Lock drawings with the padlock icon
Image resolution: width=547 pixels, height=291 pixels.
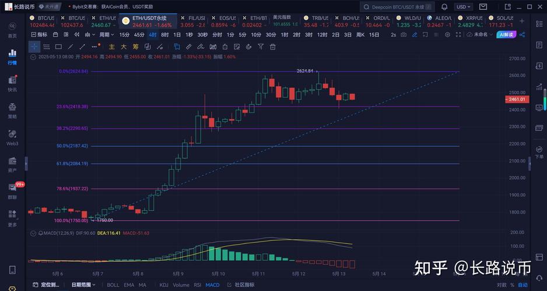click(225, 47)
